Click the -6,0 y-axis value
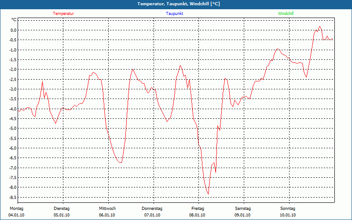Screen dimensions: 352x220 [x=13, y=148]
